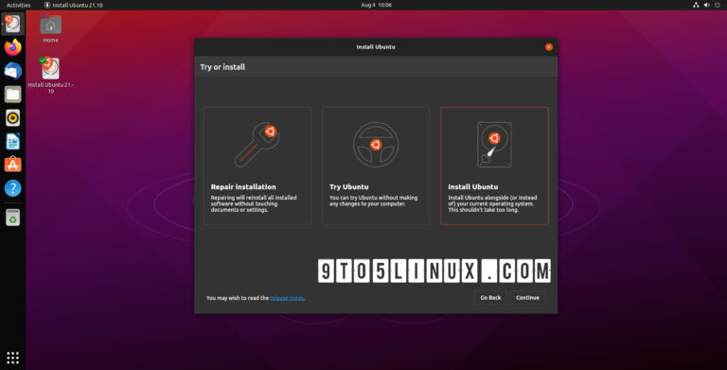Open Ubuntu Software store icon
This screenshot has width=727, height=370.
13,165
